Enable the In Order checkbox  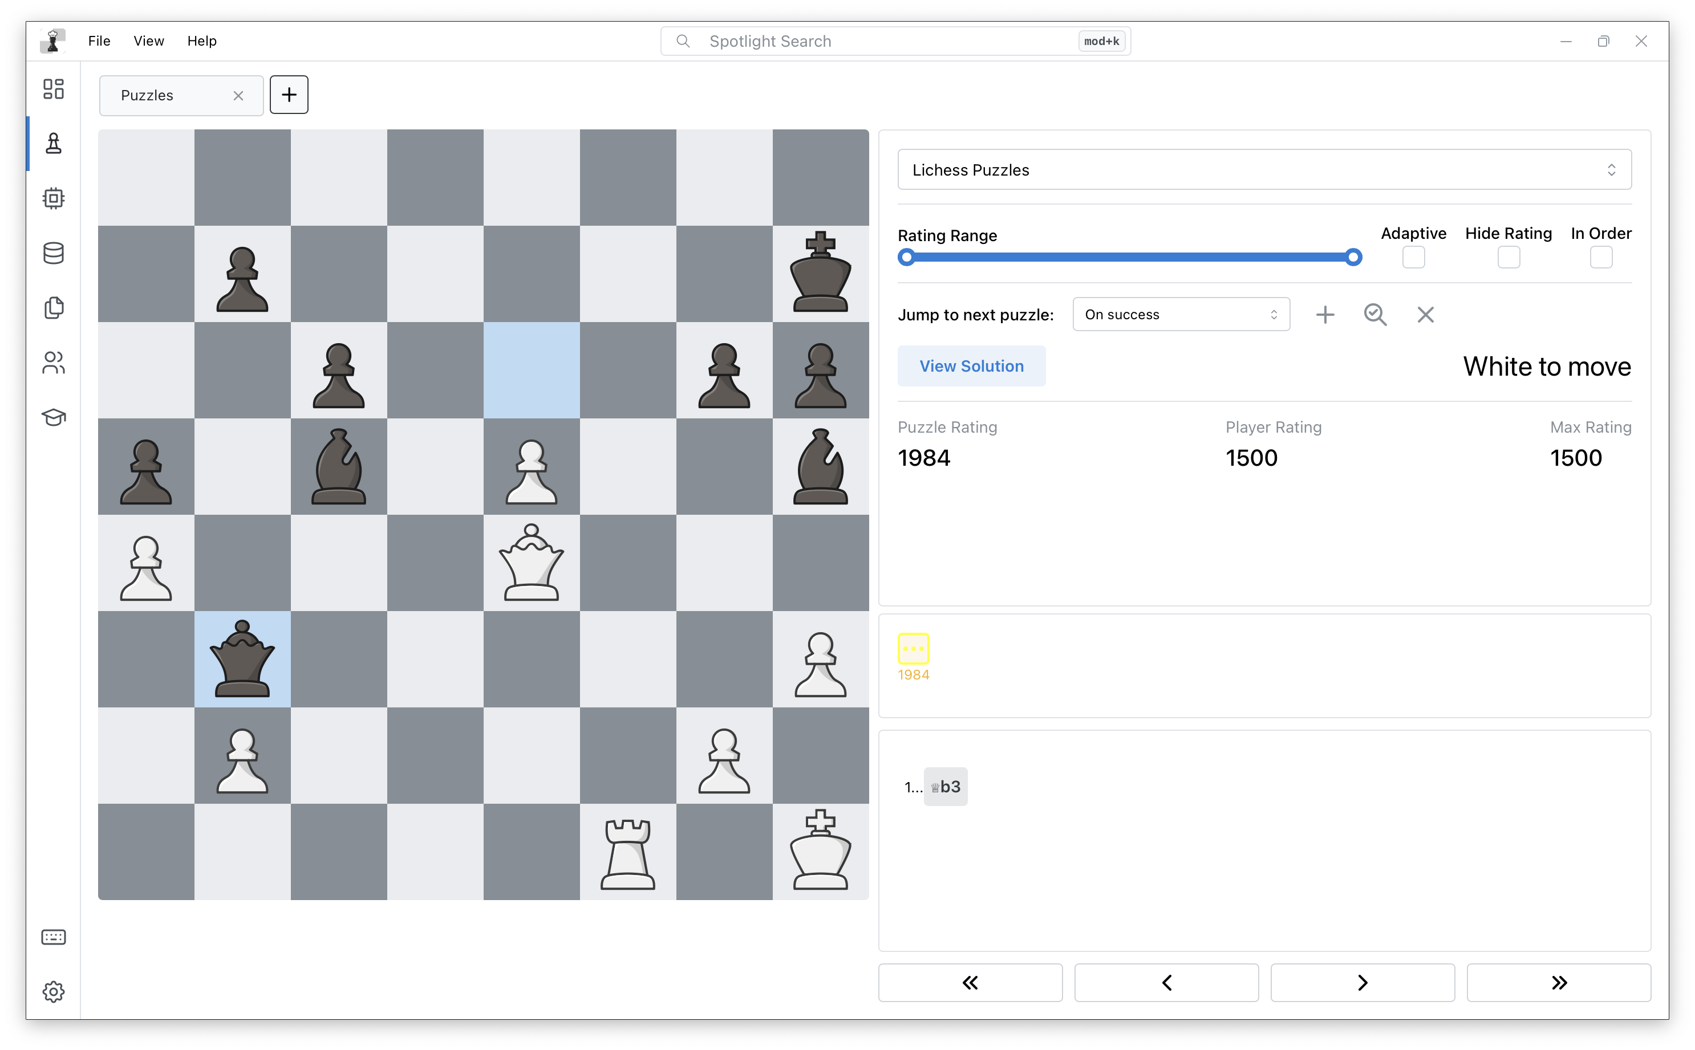coord(1601,258)
